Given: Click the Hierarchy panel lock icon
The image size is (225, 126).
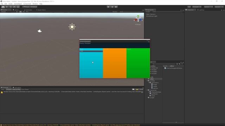Looking at the screenshot, I should (x=181, y=10).
